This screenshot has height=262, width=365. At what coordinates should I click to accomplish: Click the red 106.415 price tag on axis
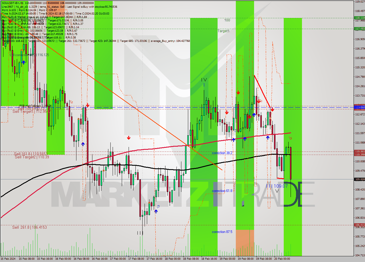pyautogui.click(x=359, y=225)
